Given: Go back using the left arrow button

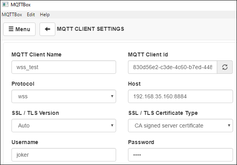Looking at the screenshot, I should (47, 29).
